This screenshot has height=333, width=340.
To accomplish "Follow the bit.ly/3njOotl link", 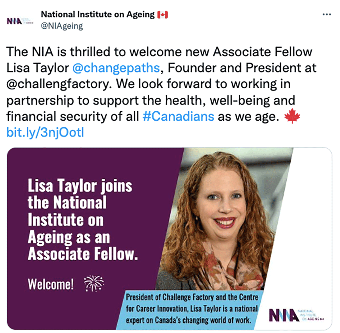I will tap(45, 132).
